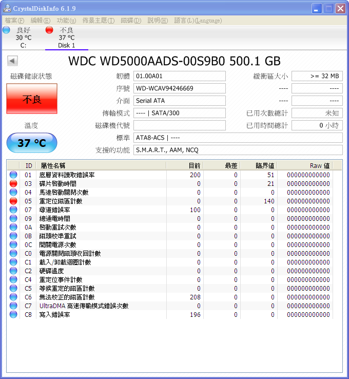Click the blue status icon for ID C5
Image resolution: width=349 pixels, height=379 pixels.
tap(13, 288)
